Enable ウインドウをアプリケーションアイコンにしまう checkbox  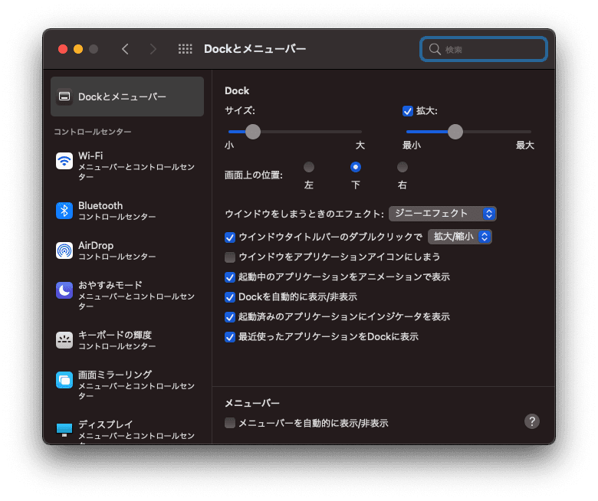(229, 257)
